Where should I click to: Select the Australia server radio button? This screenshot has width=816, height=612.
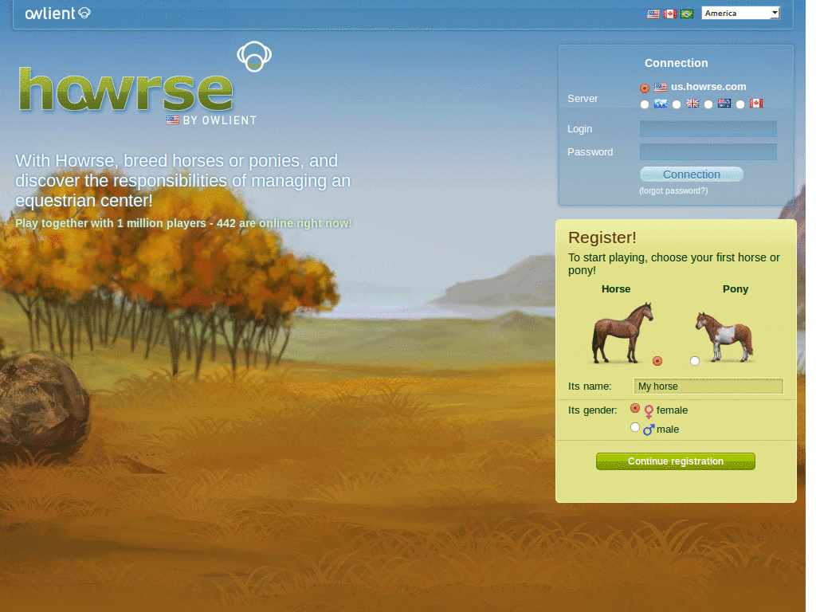708,104
